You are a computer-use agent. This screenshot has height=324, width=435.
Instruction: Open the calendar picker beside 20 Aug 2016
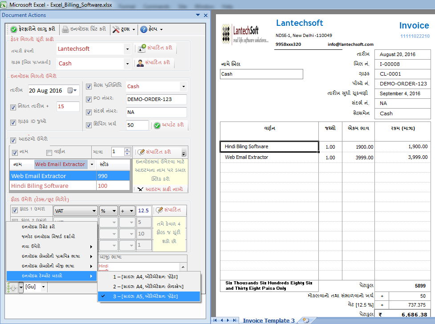(x=72, y=90)
